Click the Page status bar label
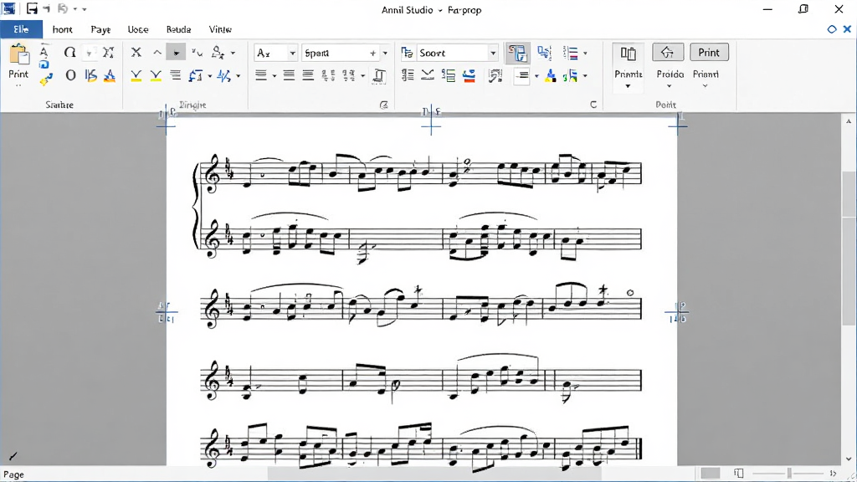This screenshot has height=482, width=857. tap(13, 474)
